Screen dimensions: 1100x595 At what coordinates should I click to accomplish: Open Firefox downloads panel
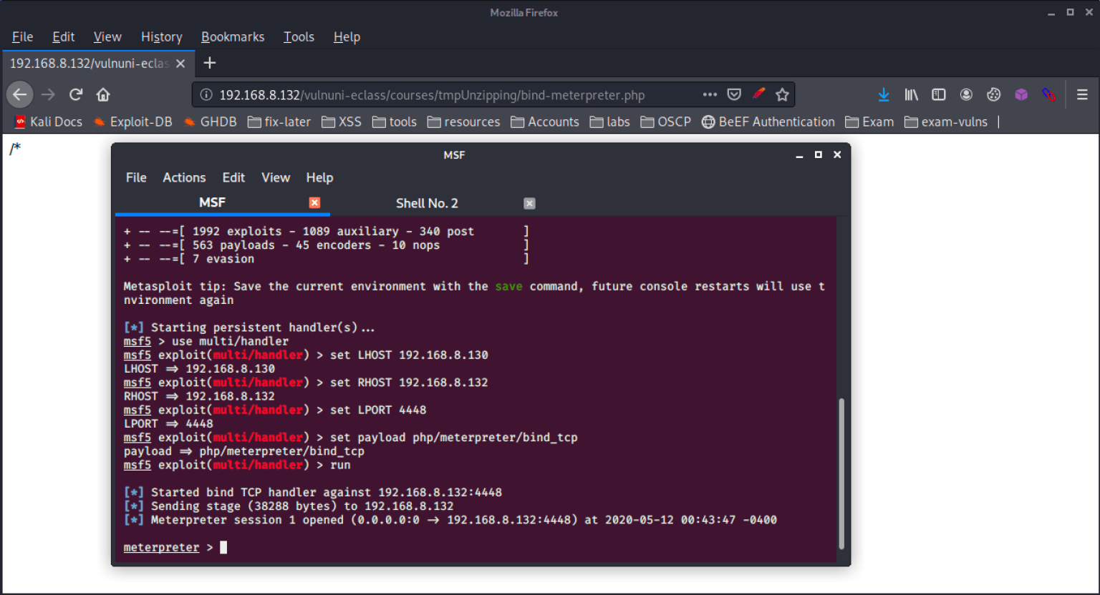[x=884, y=94]
